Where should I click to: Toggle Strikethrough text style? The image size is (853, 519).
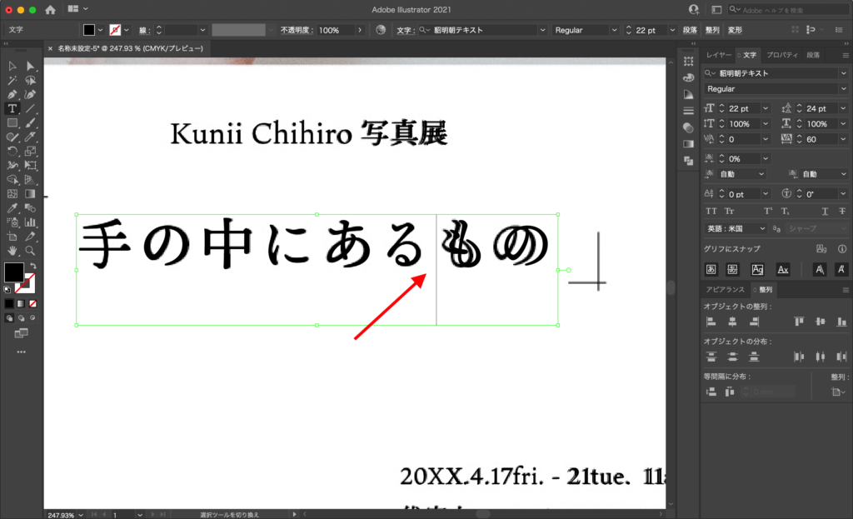tap(841, 211)
